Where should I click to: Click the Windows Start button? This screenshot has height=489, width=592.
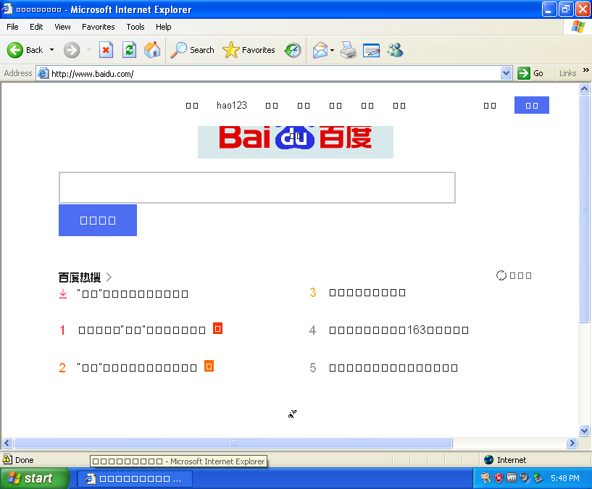point(34,478)
